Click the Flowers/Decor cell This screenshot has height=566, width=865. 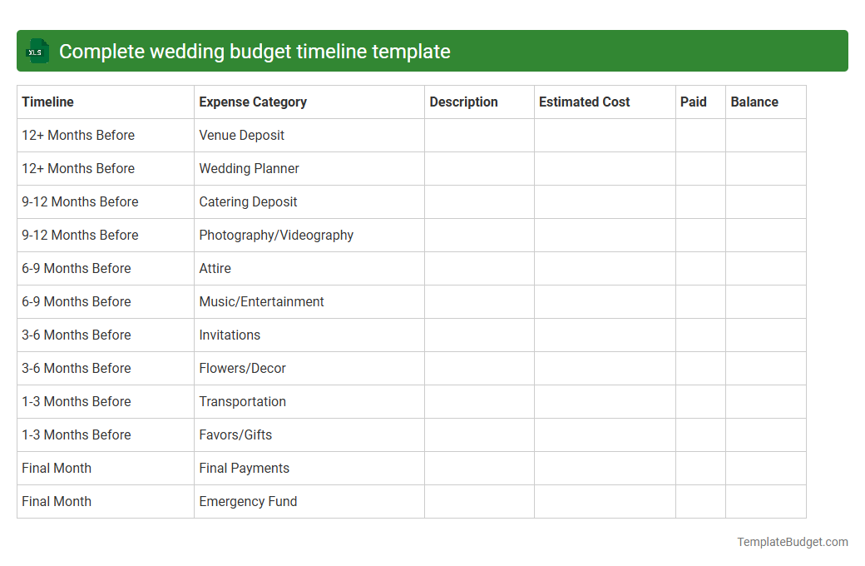[242, 368]
